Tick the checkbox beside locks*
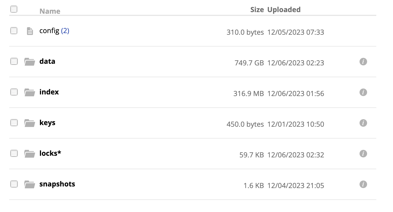This screenshot has height=212, width=393. (x=14, y=153)
